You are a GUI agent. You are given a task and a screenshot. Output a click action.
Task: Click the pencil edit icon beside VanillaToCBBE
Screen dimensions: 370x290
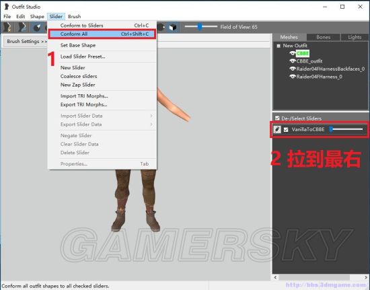(276, 129)
